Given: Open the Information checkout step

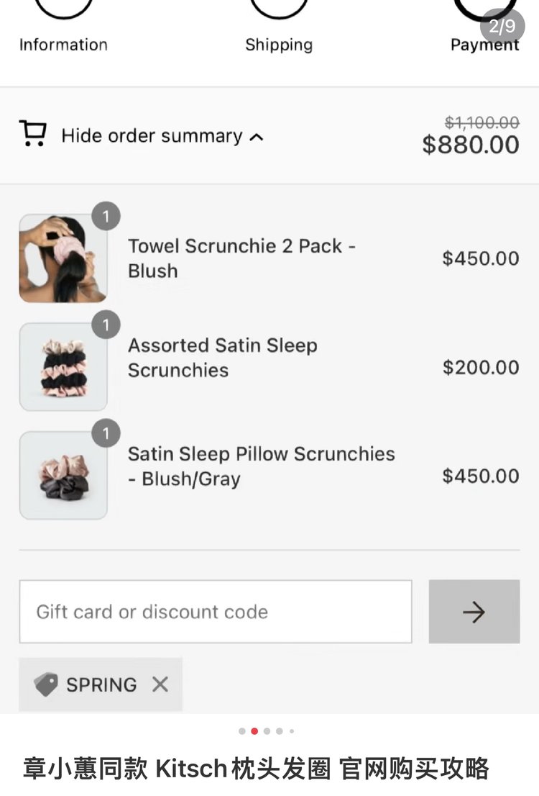Looking at the screenshot, I should click(63, 45).
